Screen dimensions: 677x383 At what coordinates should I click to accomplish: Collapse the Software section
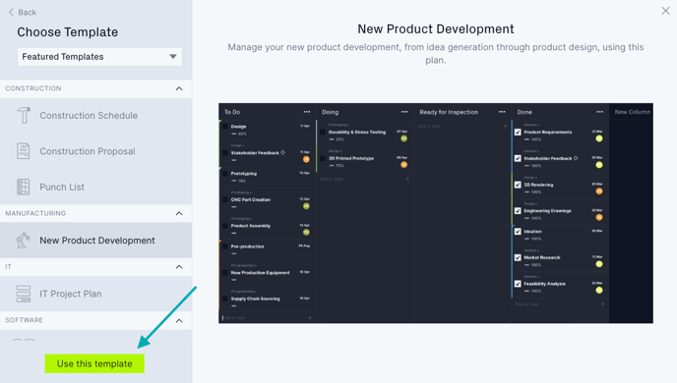point(179,320)
